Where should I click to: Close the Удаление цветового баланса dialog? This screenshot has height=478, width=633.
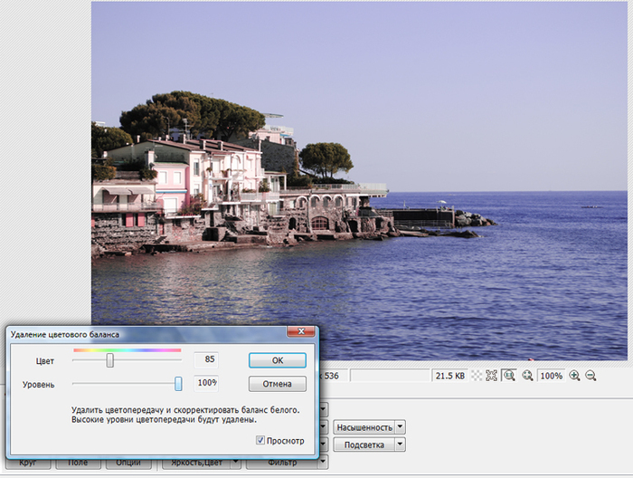click(x=301, y=331)
